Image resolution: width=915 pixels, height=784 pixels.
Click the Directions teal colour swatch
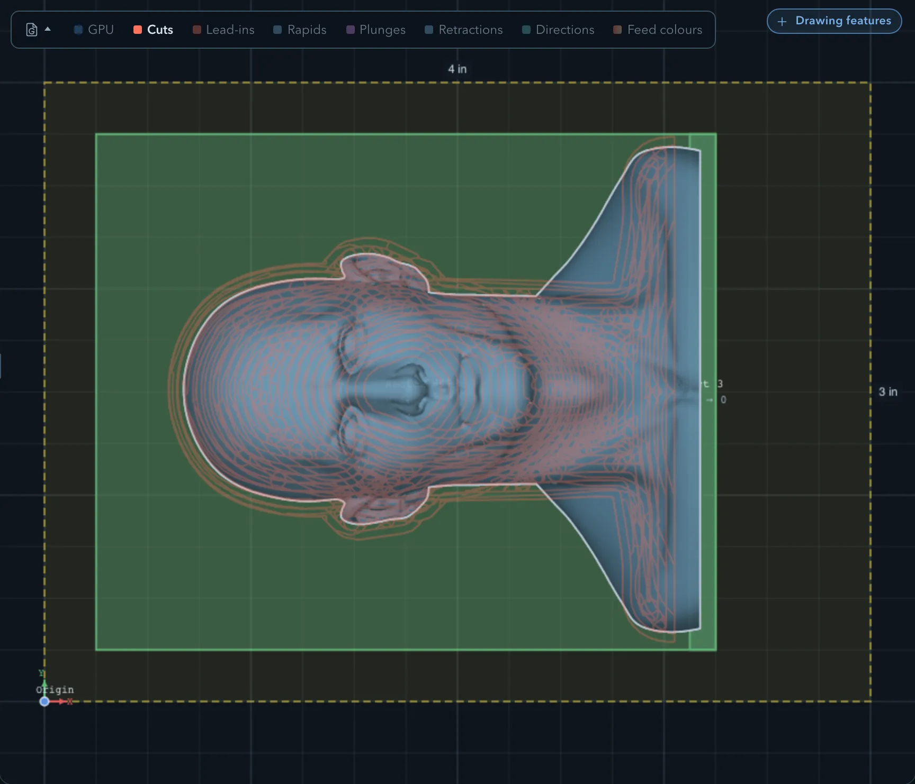point(526,30)
